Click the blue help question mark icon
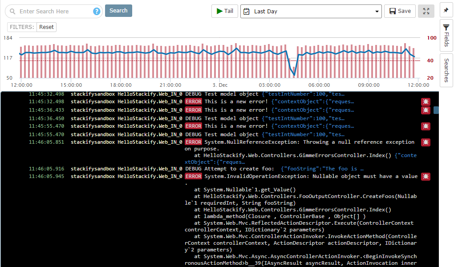The width and height of the screenshot is (454, 267). [x=97, y=11]
